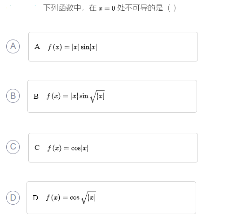The height and width of the screenshot is (224, 250).
Task: Click empty area of option A card
Action: [x=147, y=47]
